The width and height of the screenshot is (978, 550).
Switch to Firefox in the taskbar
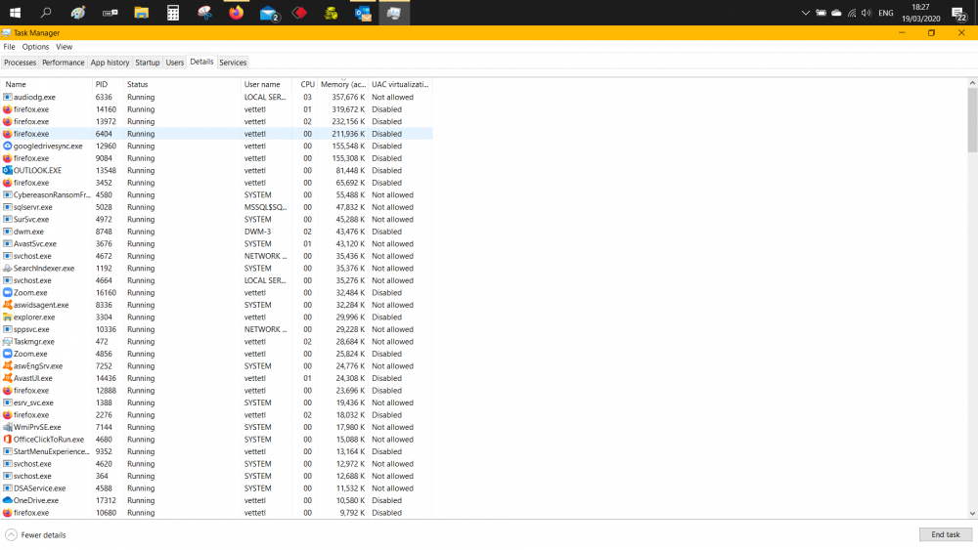[x=237, y=13]
